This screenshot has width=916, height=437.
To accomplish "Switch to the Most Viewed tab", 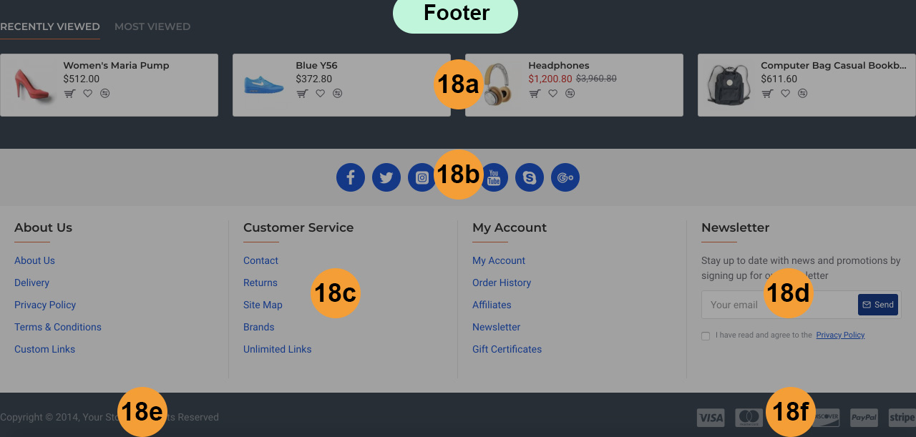I will (152, 26).
